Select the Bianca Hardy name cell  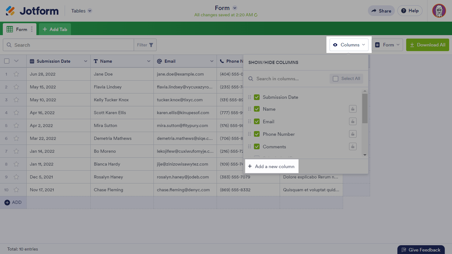pos(122,164)
